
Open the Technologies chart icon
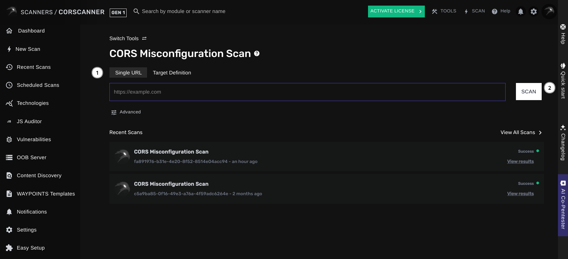tap(9, 103)
